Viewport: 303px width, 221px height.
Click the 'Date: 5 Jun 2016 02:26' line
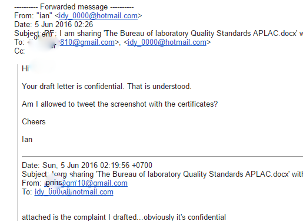click(x=54, y=25)
